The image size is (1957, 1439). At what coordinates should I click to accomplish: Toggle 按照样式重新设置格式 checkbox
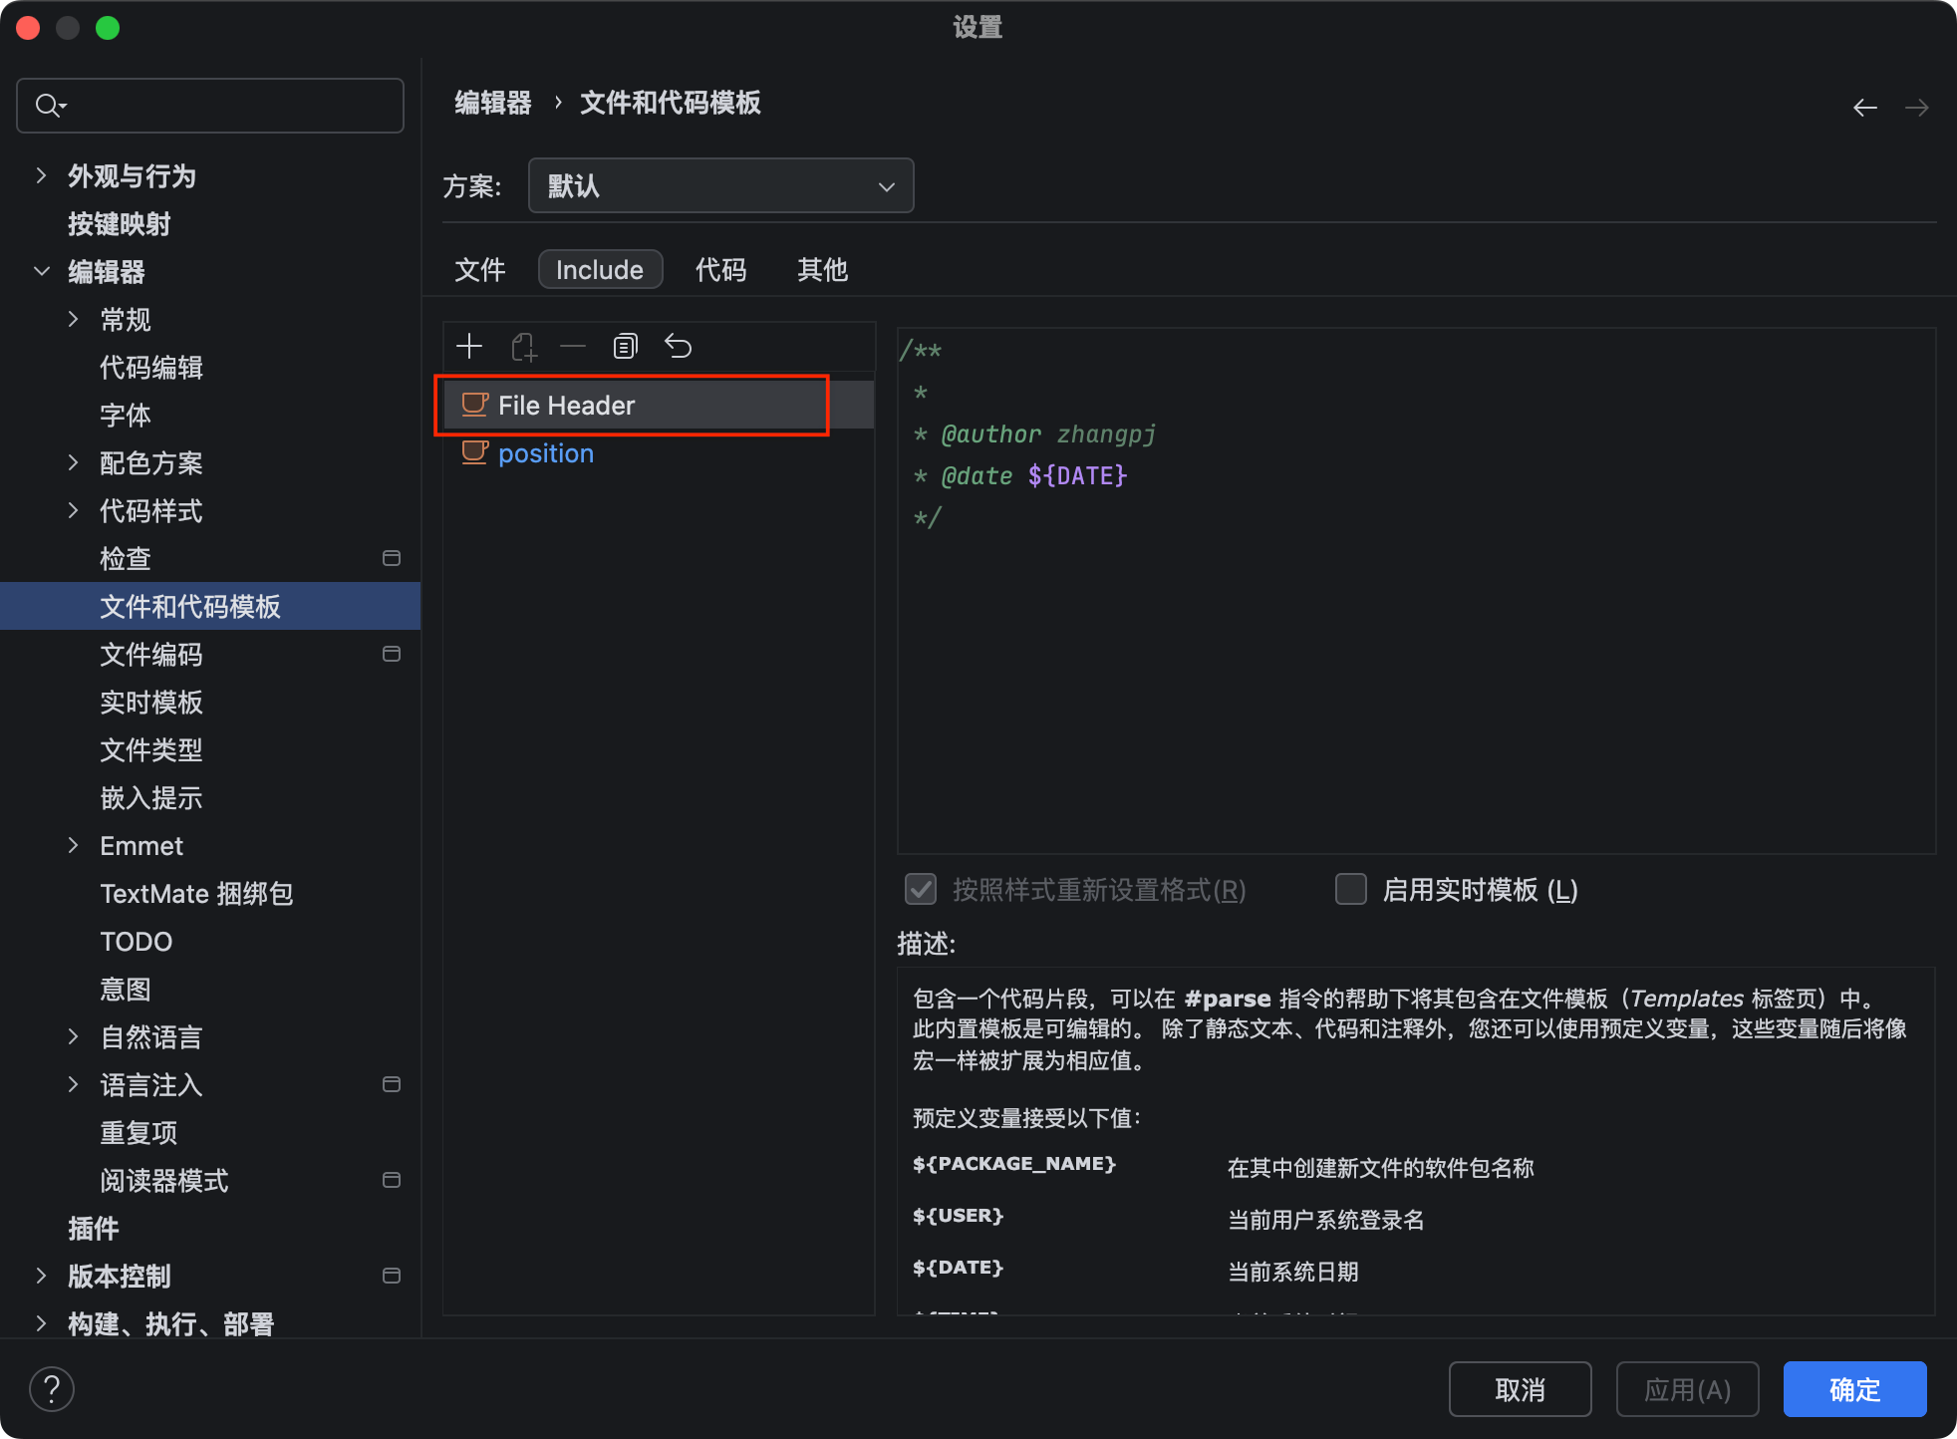(921, 889)
